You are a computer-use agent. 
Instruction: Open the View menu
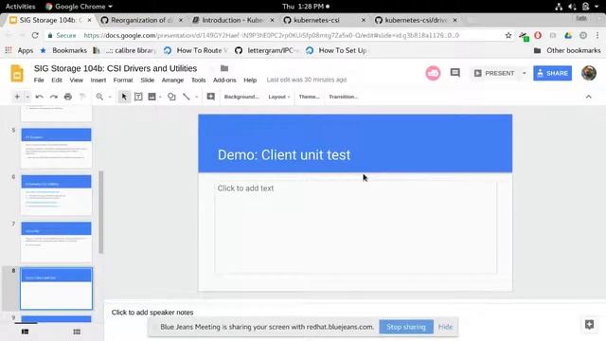pos(76,80)
